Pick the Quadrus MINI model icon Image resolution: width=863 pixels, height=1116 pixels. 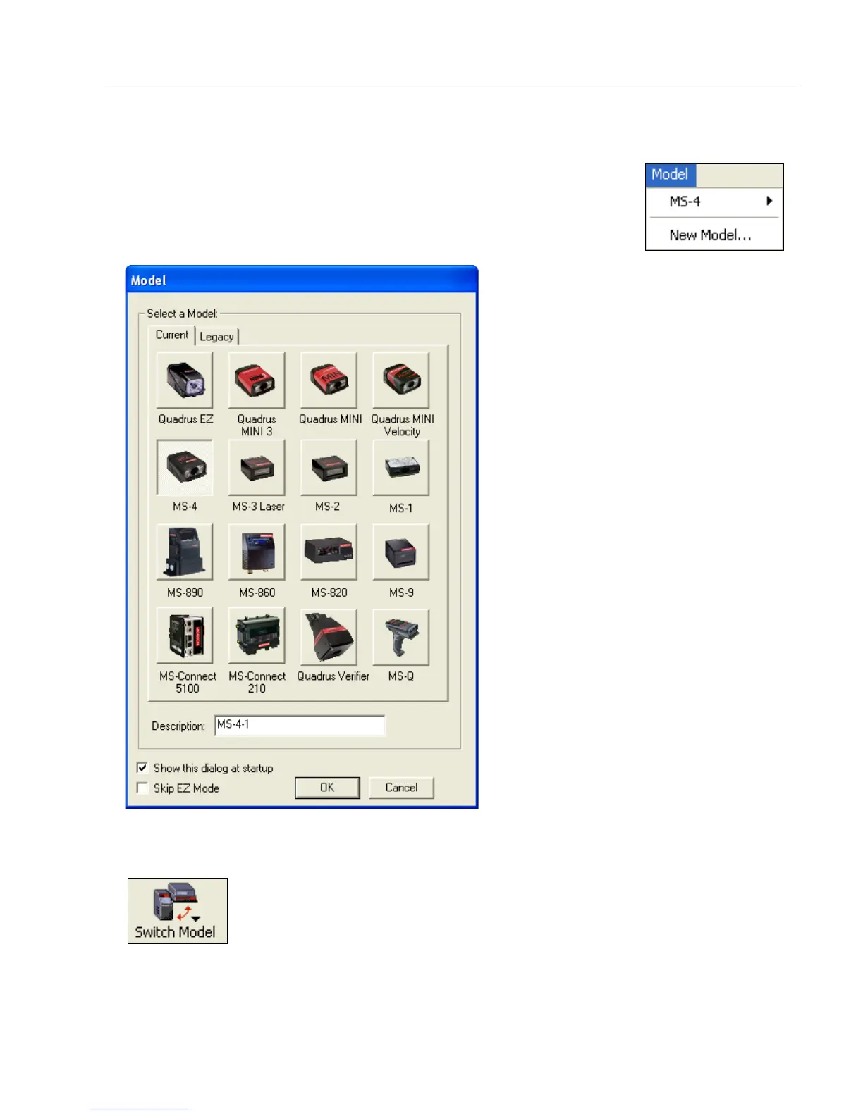point(329,380)
